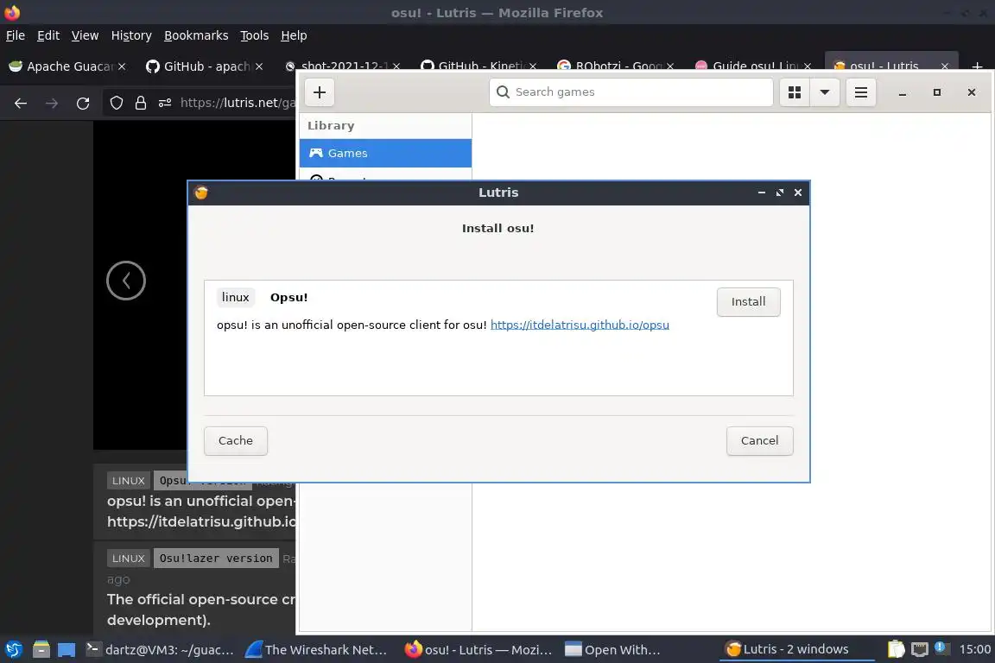995x663 pixels.
Task: Click the Cache button in installer dialog
Action: pyautogui.click(x=236, y=441)
